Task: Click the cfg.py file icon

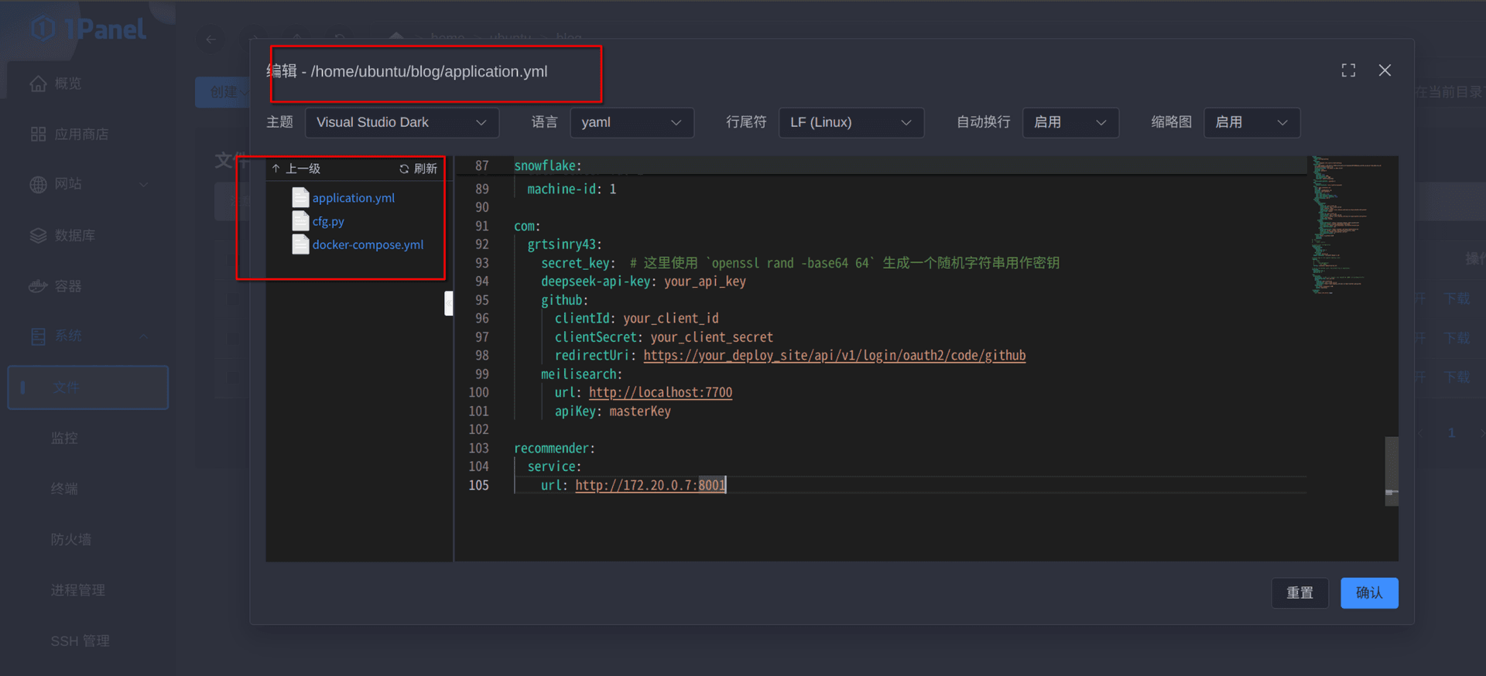Action: [300, 221]
